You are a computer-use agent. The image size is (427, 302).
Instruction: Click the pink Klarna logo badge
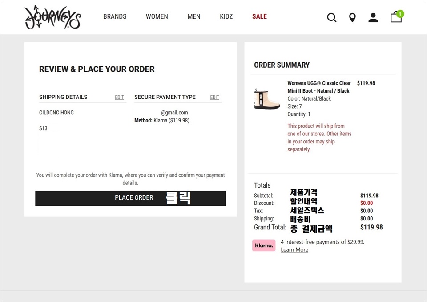click(264, 245)
